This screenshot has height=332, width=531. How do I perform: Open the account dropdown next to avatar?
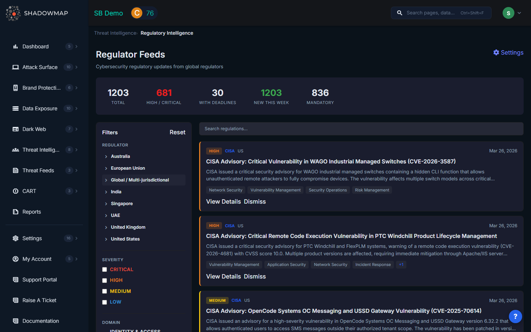coord(520,13)
